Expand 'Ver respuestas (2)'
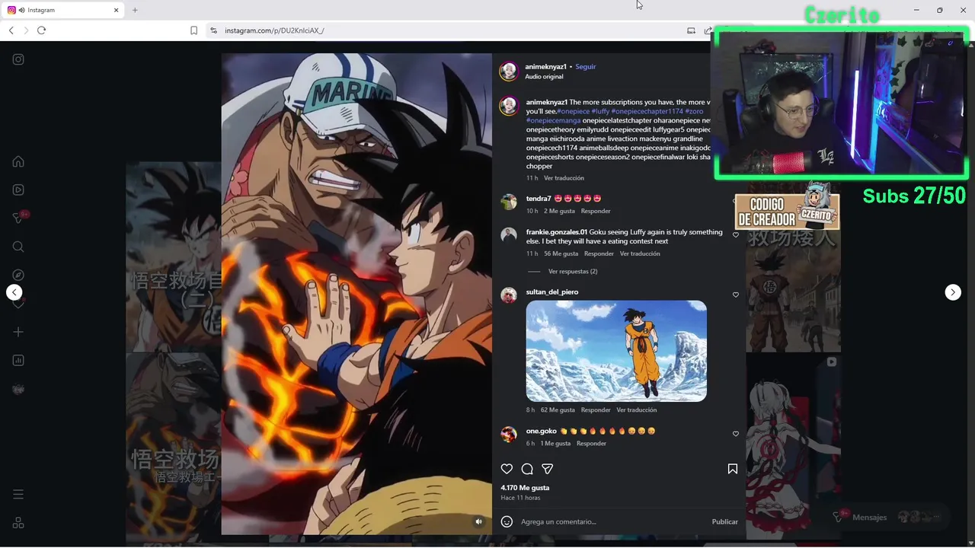 pos(573,272)
